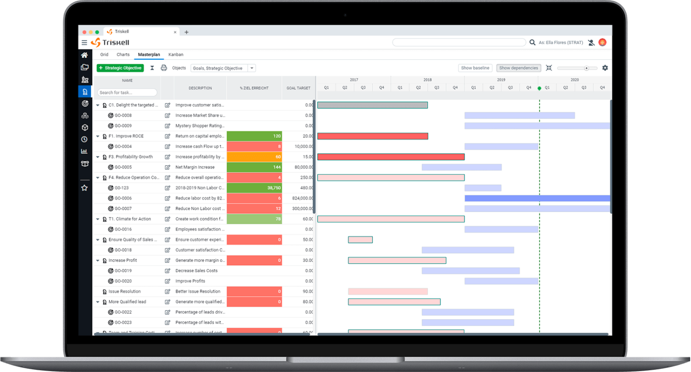This screenshot has width=691, height=372.
Task: Click As: Ella Flores (STRAT) label
Action: [x=561, y=43]
